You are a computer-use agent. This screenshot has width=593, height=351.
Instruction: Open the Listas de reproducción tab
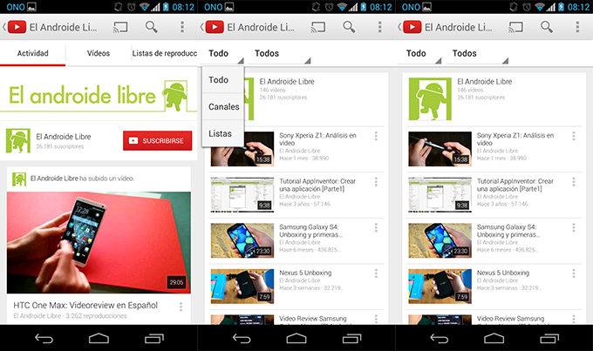click(164, 53)
